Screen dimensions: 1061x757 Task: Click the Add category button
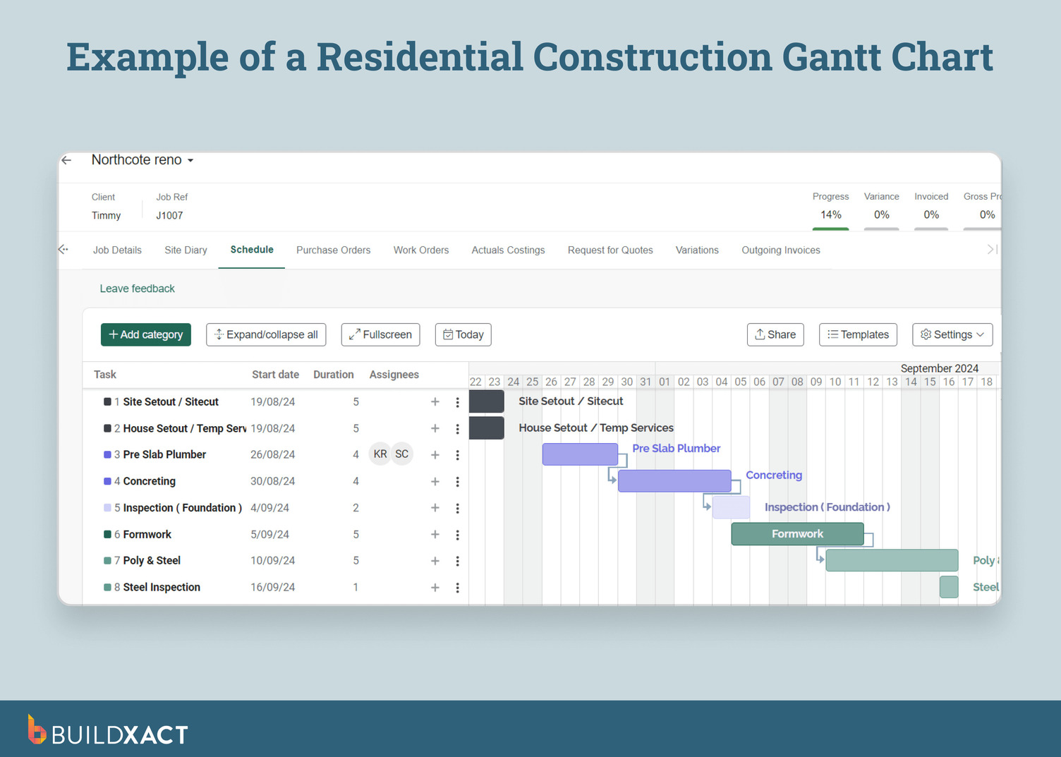pos(145,334)
